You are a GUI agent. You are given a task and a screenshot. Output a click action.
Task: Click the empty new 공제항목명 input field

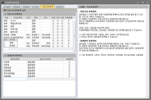pyautogui.click(x=15, y=79)
